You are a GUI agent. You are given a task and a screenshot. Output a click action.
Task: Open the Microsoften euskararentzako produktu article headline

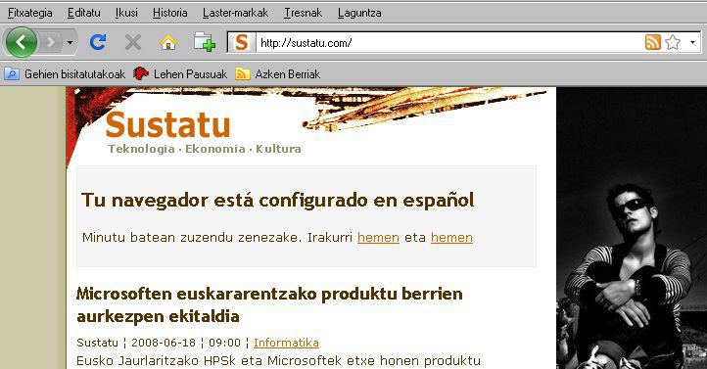269,305
